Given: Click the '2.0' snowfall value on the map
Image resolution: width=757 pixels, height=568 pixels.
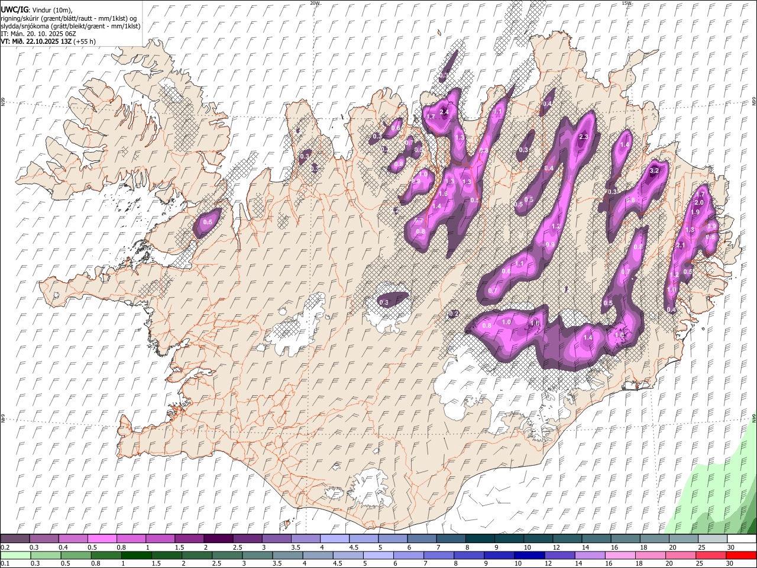Looking at the screenshot, I should (x=698, y=202).
